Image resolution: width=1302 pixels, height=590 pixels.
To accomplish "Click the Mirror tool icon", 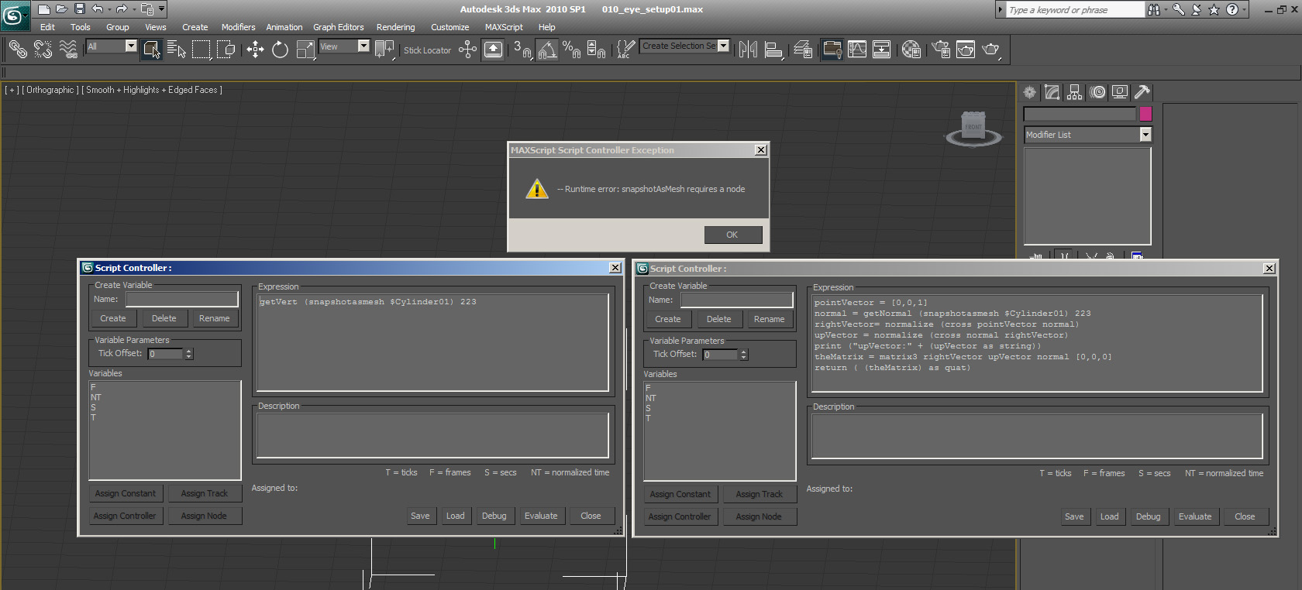I will 748,50.
